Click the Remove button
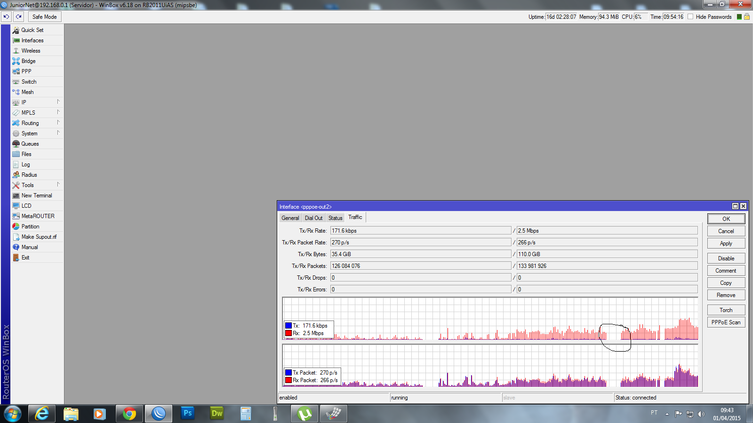Screen dimensions: 753x423 726,295
